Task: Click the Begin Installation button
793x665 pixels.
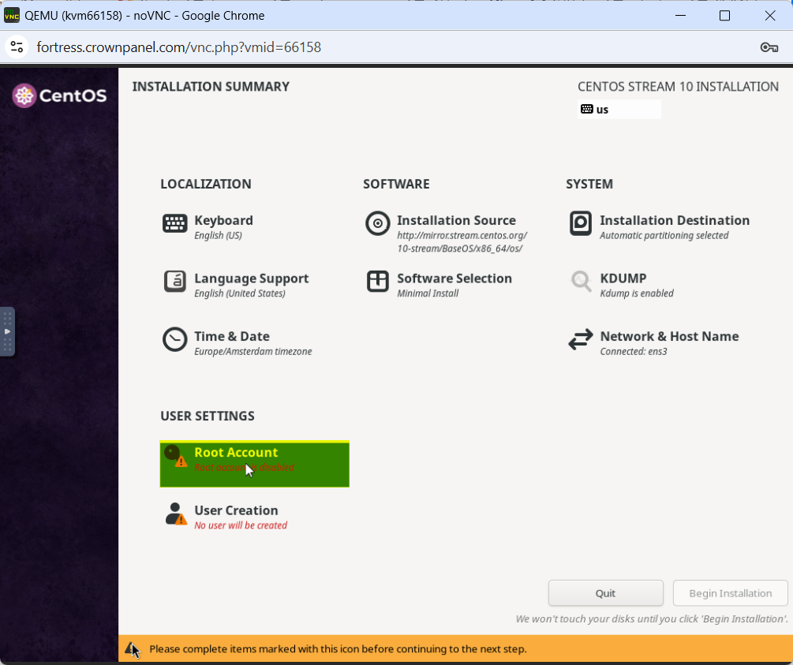Action: pyautogui.click(x=731, y=593)
